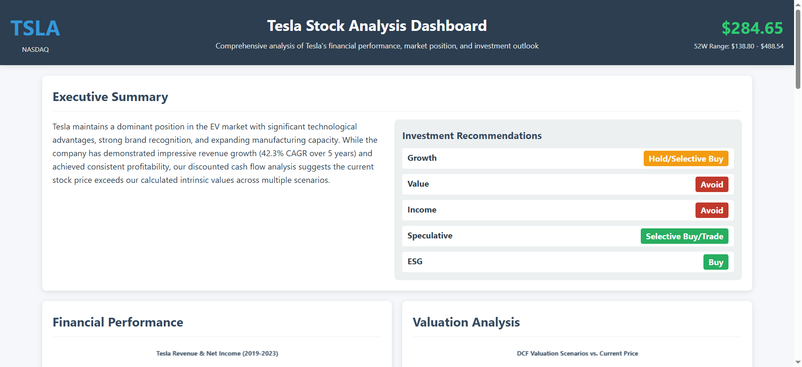Click the Executive Summary heading
The image size is (802, 367).
[110, 97]
